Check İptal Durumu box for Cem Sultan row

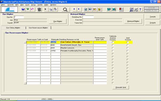coord(128,42)
